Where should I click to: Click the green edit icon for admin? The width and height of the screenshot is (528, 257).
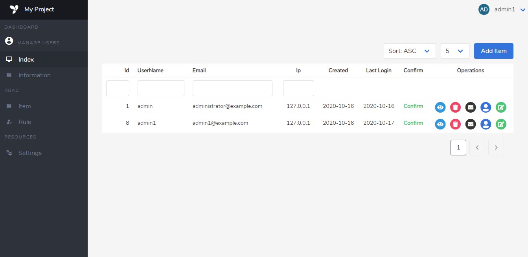(x=501, y=107)
